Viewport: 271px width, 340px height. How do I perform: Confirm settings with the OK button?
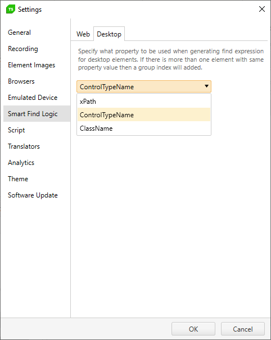[193, 329]
